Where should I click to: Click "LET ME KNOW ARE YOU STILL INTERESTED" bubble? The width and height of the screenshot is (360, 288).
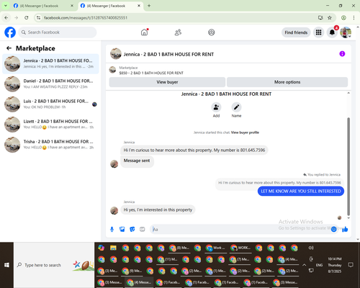[301, 192]
